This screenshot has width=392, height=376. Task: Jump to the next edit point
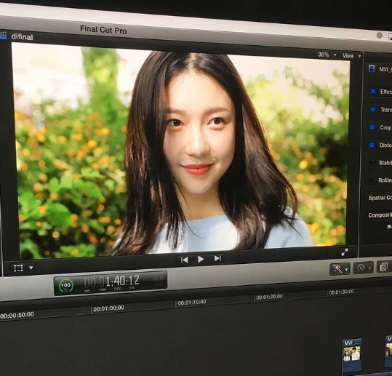click(217, 258)
